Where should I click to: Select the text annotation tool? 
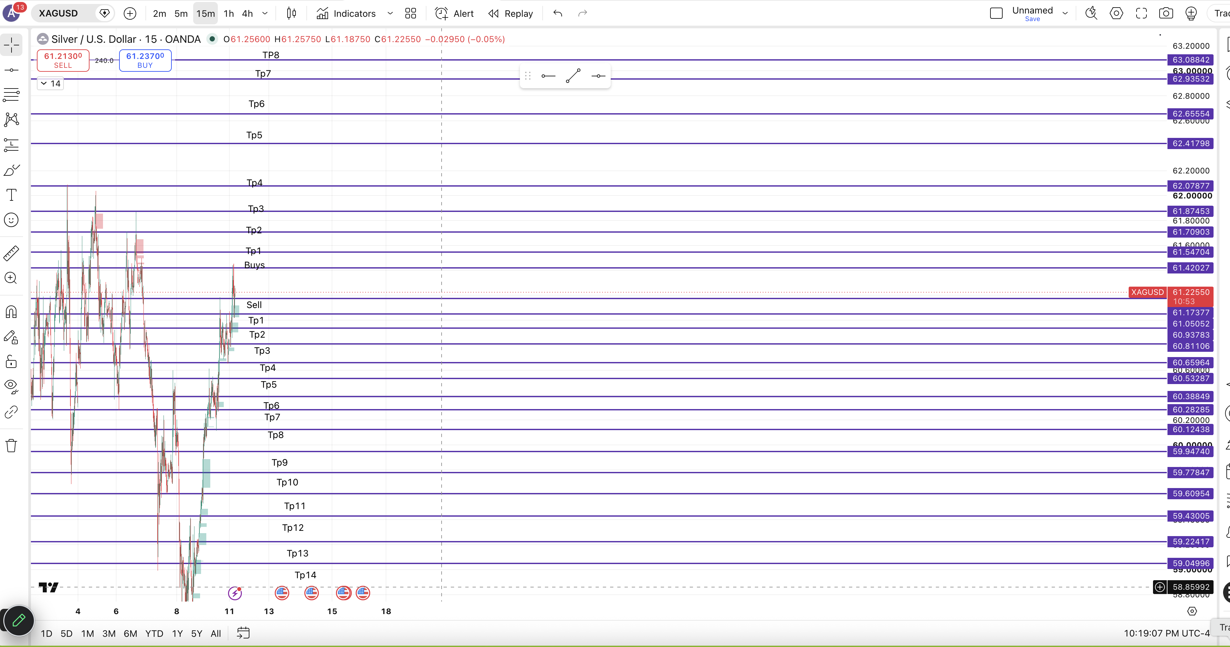click(12, 195)
